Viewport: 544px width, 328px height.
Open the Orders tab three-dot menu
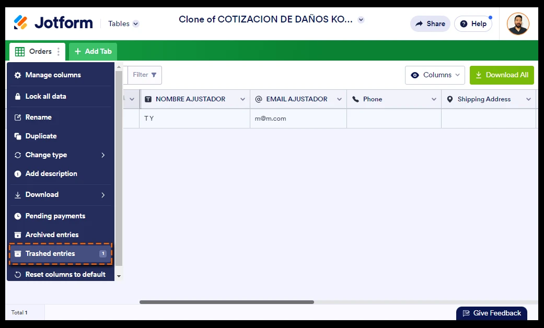(59, 52)
